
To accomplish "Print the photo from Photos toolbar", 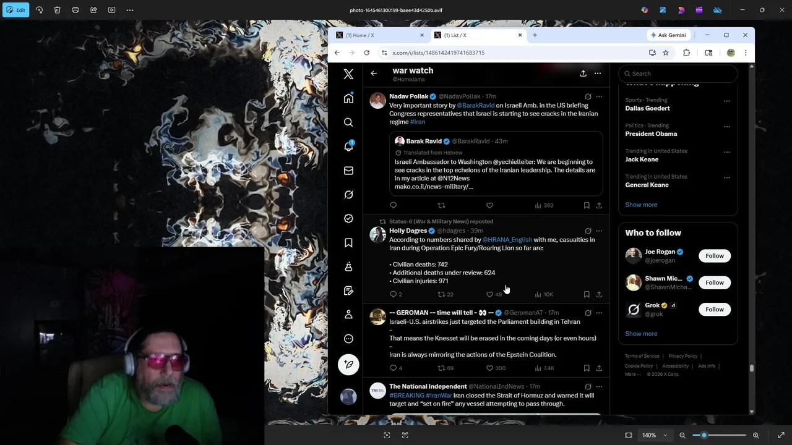I will (75, 10).
